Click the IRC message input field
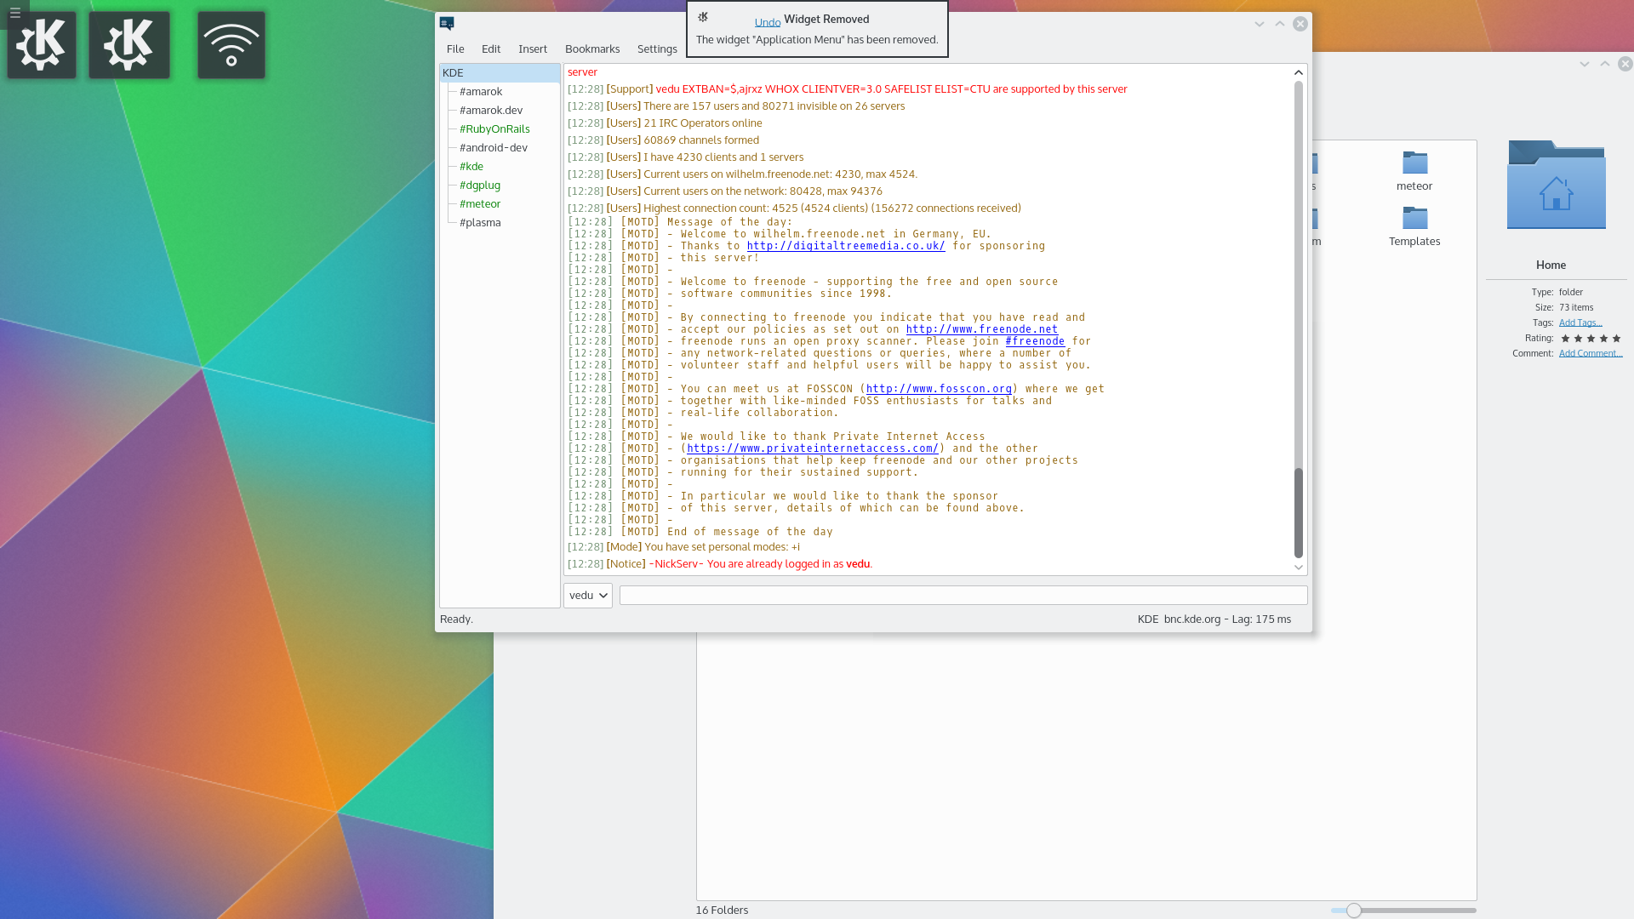The width and height of the screenshot is (1634, 919). tap(963, 596)
